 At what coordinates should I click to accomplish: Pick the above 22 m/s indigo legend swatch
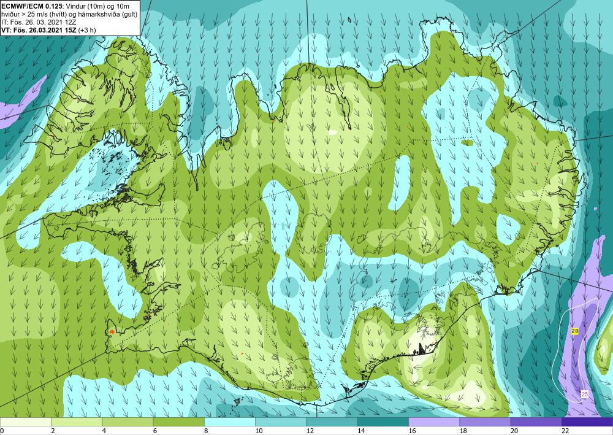point(587,422)
